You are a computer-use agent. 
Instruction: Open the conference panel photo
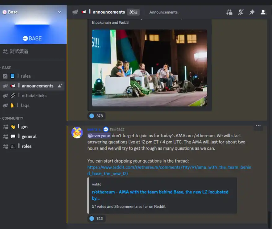click(149, 68)
